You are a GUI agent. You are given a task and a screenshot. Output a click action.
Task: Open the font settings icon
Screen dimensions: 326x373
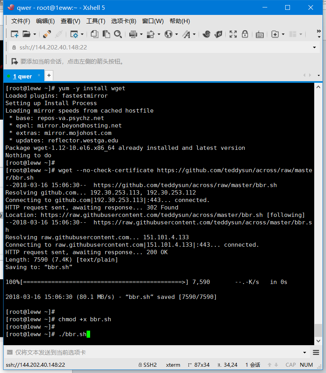point(186,34)
